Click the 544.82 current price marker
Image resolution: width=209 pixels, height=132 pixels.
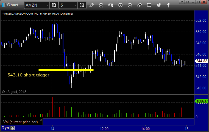click(x=201, y=61)
